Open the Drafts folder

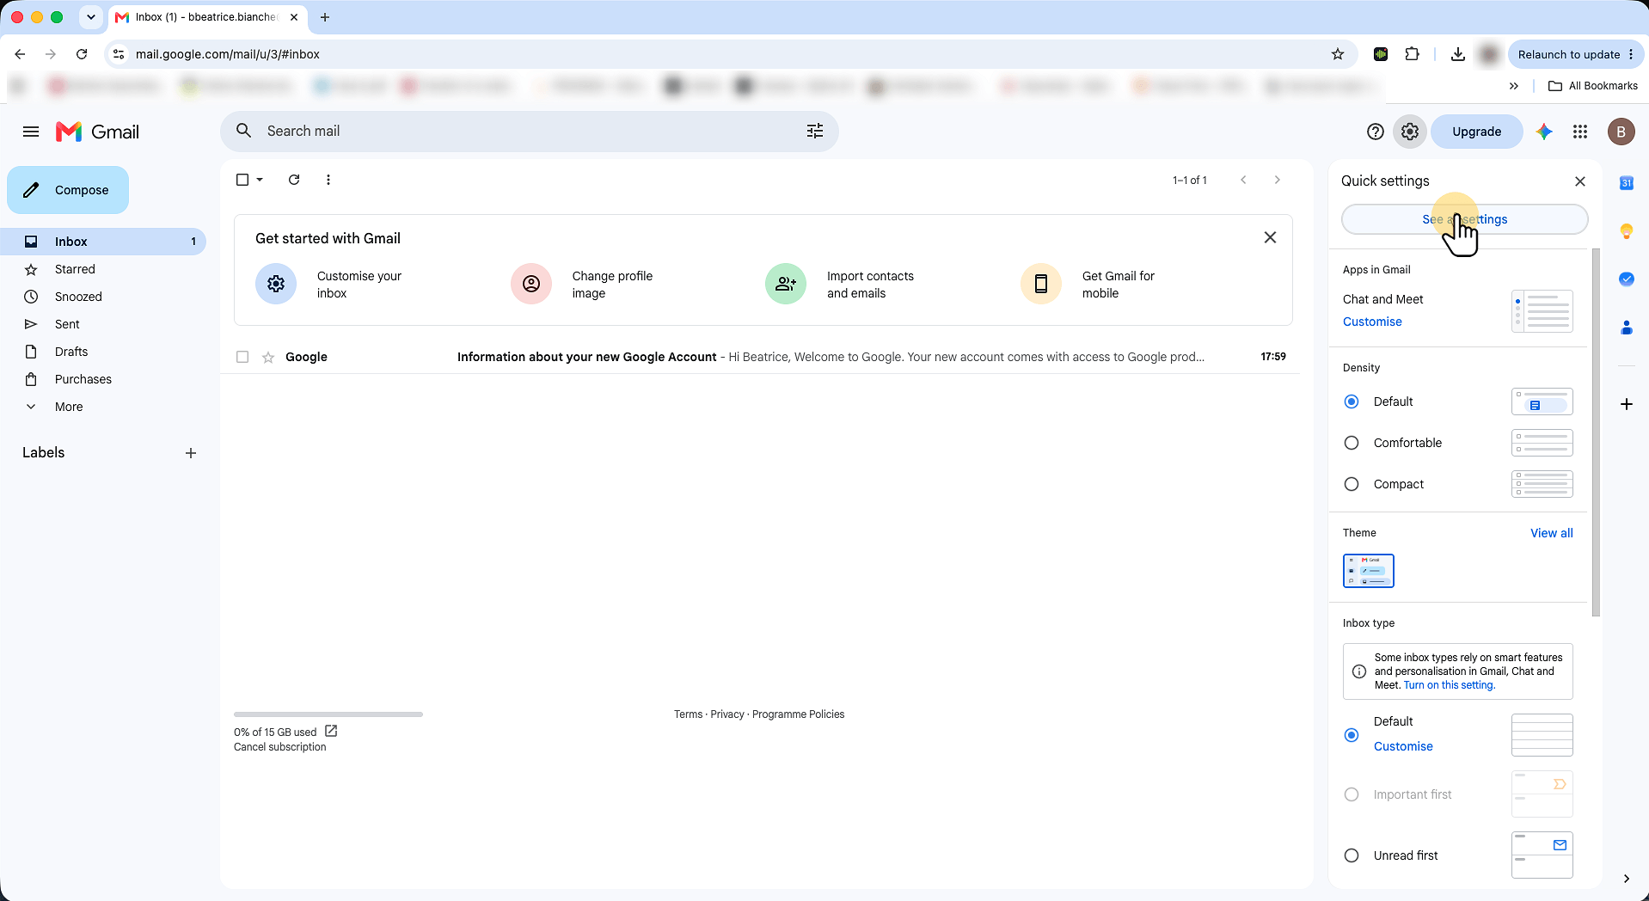coord(71,352)
